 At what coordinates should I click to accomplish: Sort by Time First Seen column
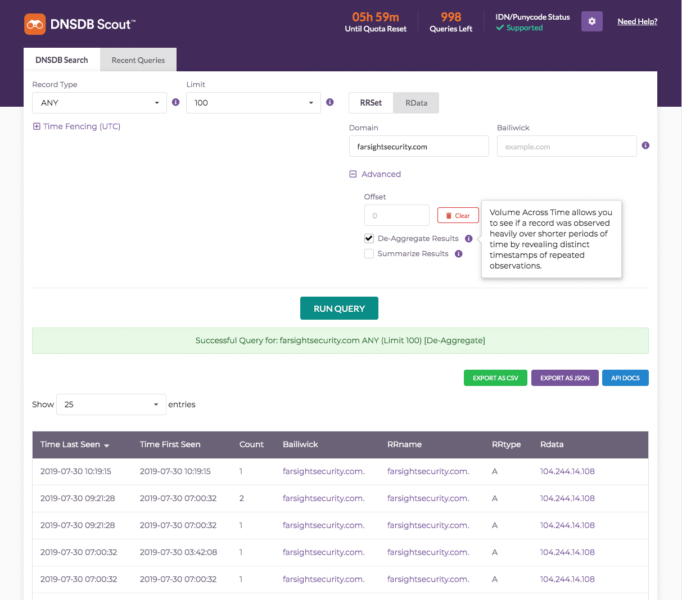click(x=170, y=444)
